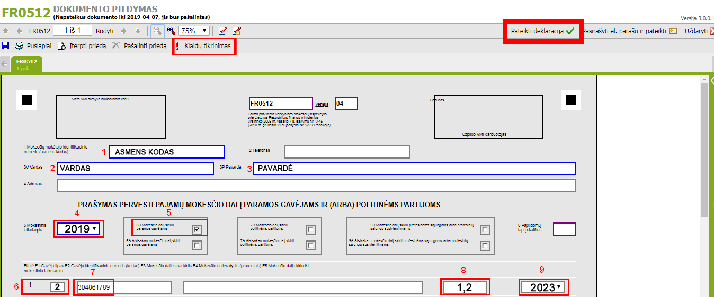Open the 2023 end-year dropdown
714x297 pixels.
click(543, 287)
